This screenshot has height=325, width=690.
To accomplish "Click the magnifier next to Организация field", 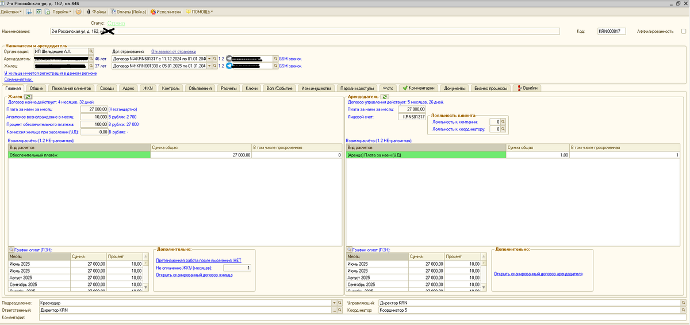I will (91, 51).
